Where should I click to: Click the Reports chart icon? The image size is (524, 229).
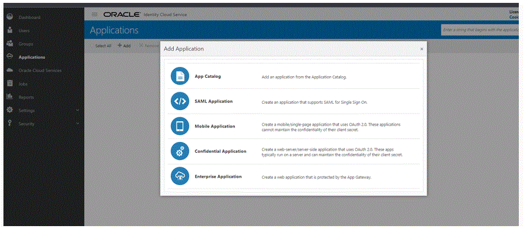pos(10,97)
